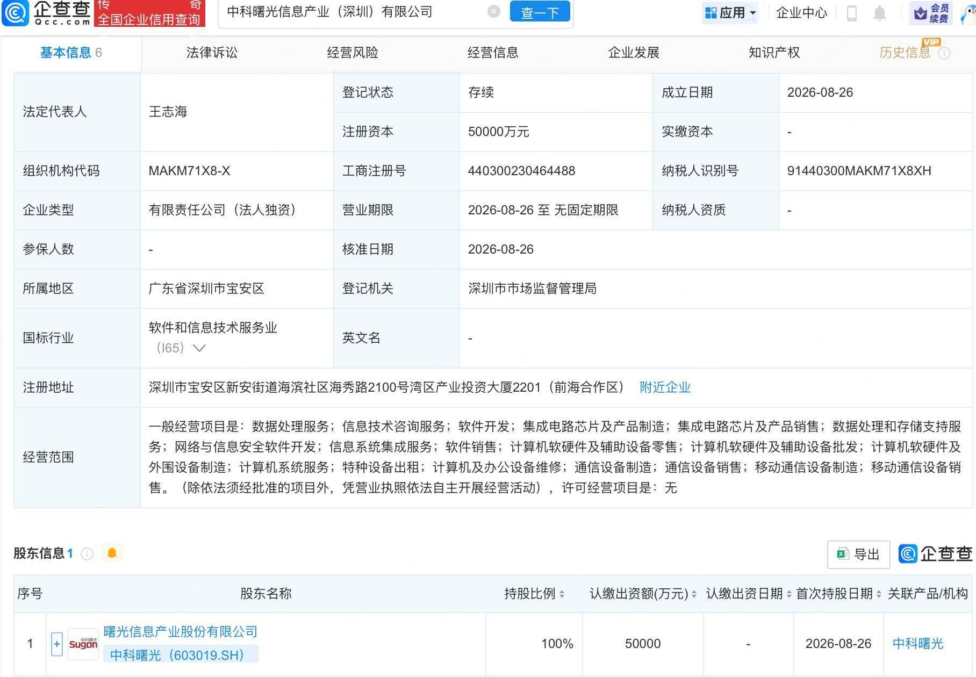Click the VIP membership renewal icon
The width and height of the screenshot is (976, 677).
[931, 13]
